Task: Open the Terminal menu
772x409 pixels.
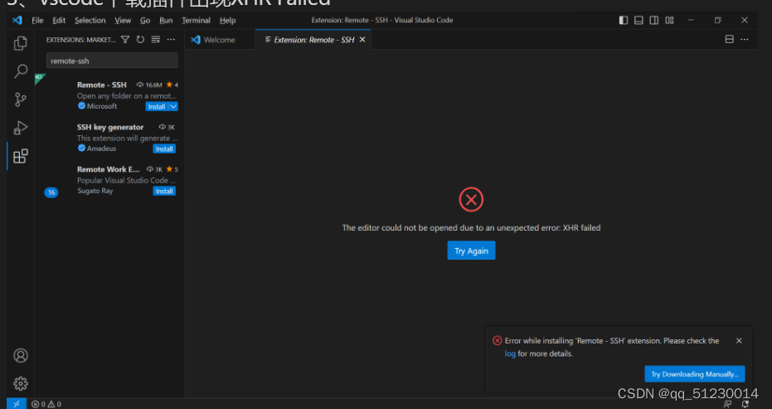Action: pyautogui.click(x=196, y=20)
